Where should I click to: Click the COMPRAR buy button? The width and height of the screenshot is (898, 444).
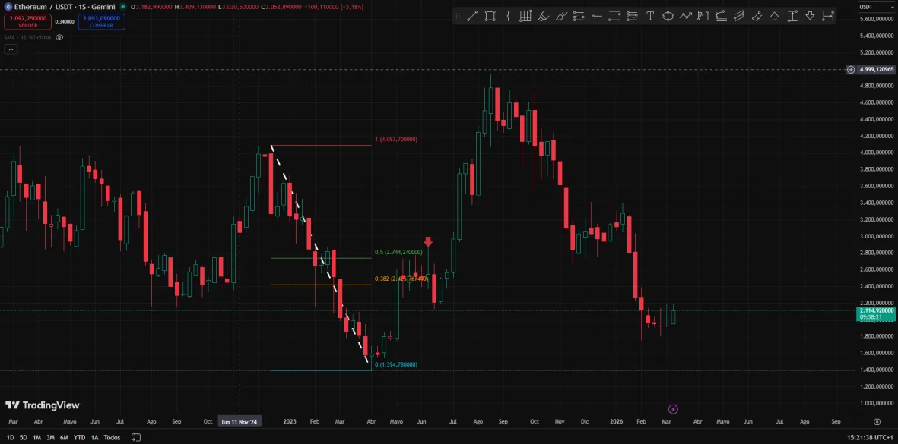pyautogui.click(x=101, y=22)
